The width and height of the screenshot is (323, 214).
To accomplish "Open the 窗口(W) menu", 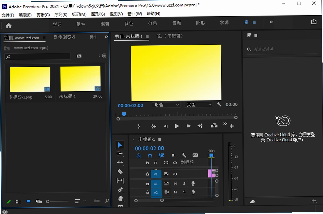I will tap(135, 14).
